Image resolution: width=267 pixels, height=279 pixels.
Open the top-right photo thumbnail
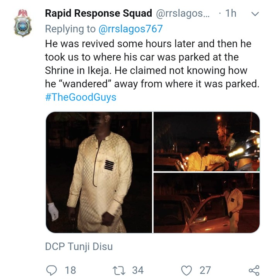click(x=206, y=141)
